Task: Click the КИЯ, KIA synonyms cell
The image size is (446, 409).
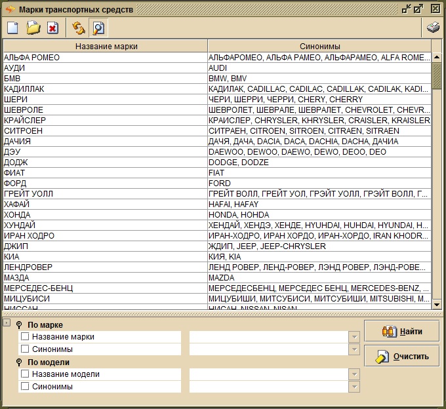Action: pyautogui.click(x=319, y=257)
